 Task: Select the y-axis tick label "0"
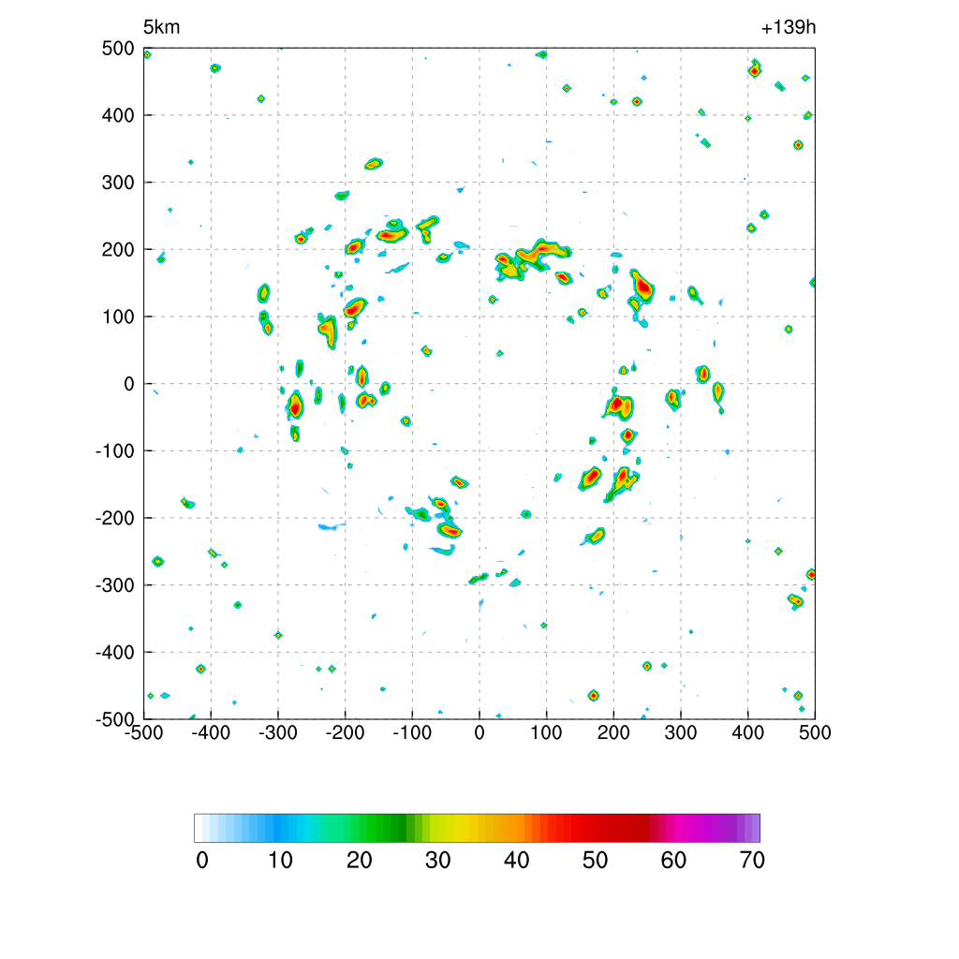(x=129, y=384)
